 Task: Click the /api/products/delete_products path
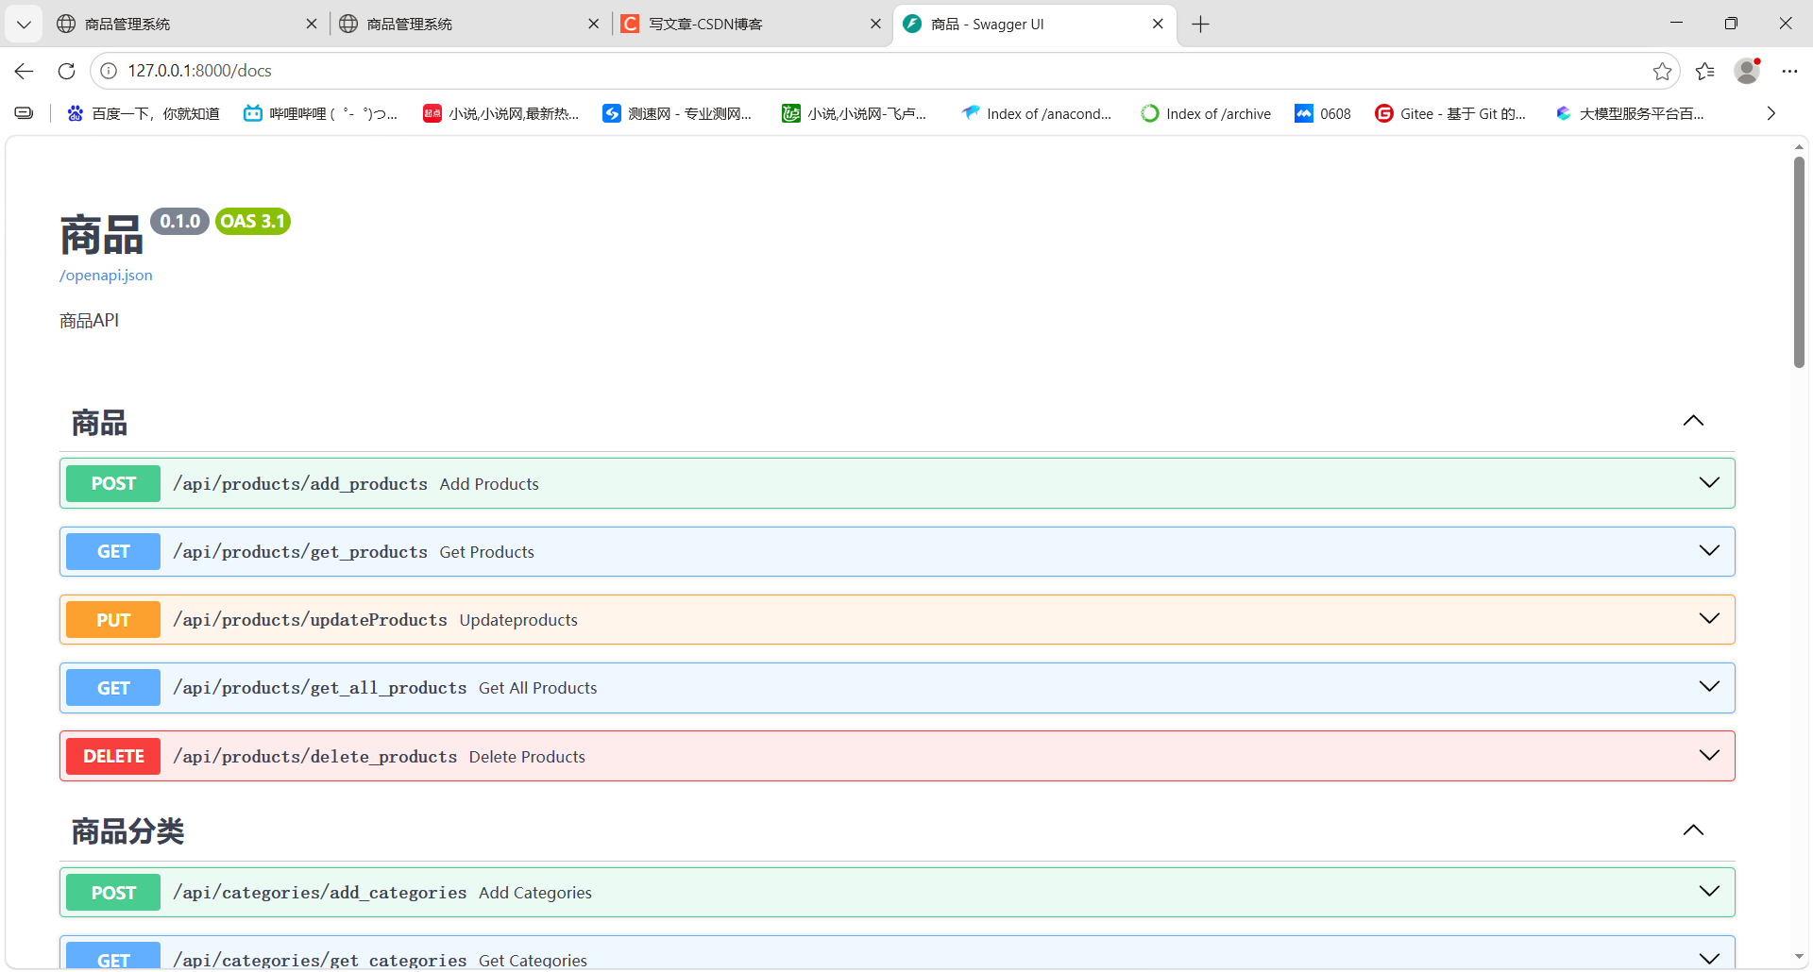point(315,757)
